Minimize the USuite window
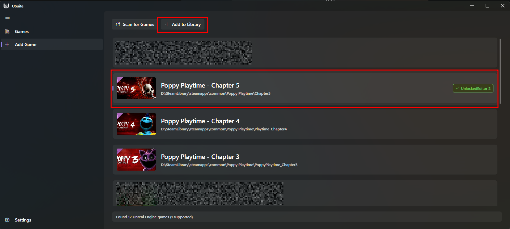The width and height of the screenshot is (510, 229). [x=472, y=6]
